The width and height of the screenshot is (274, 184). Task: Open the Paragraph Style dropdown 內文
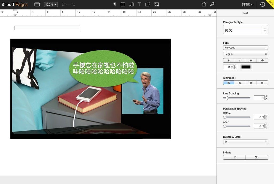246,29
